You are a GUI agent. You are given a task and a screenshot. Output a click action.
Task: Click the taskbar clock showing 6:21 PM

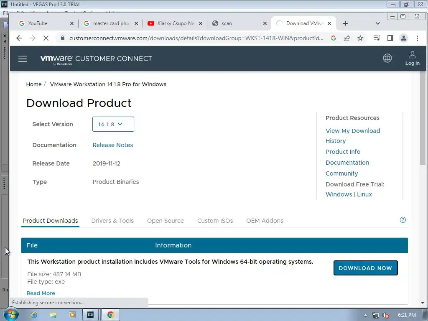click(407, 315)
